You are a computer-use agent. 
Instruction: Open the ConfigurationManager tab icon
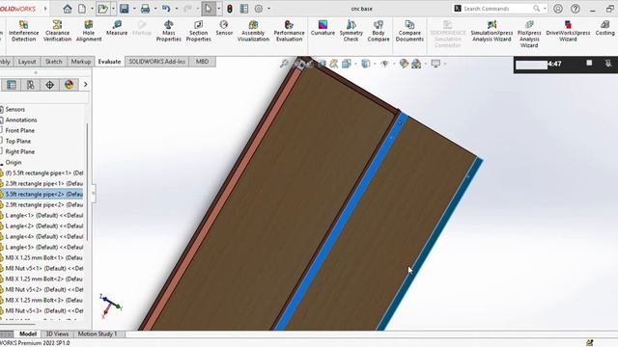tap(30, 85)
